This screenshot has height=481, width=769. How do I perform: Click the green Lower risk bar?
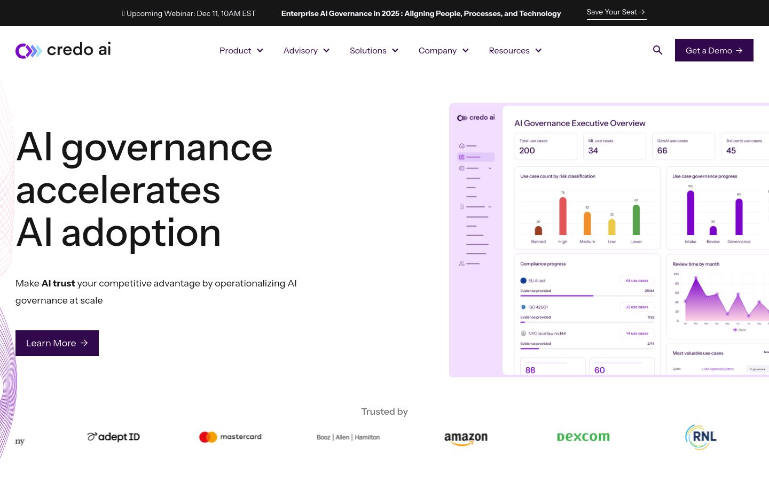636,220
